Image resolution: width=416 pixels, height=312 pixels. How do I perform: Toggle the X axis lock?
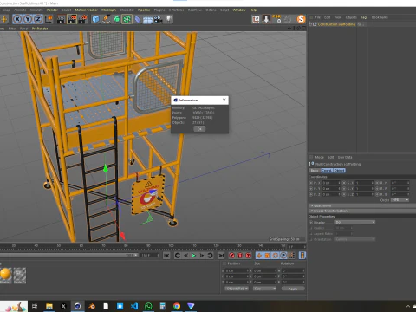pos(17,19)
